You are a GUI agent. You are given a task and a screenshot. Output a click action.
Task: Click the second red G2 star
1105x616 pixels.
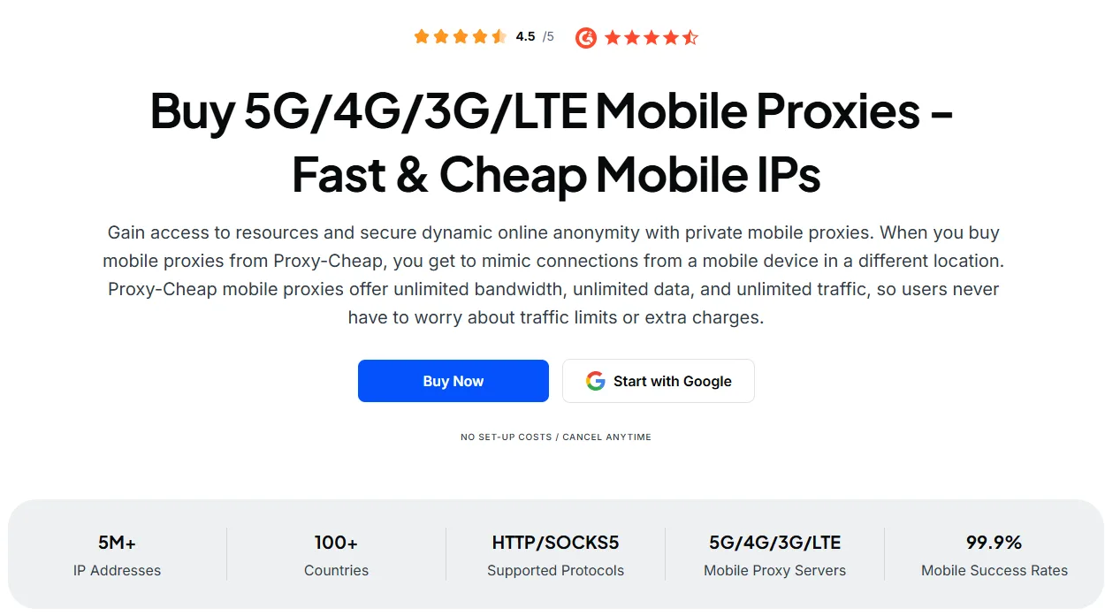pos(631,36)
